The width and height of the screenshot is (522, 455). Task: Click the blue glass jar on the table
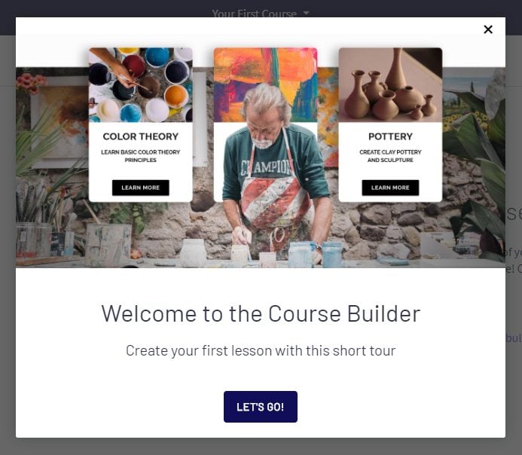(x=301, y=255)
